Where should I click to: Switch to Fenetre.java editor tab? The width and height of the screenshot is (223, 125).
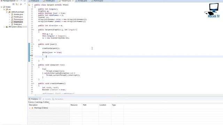click(x=50, y=1)
